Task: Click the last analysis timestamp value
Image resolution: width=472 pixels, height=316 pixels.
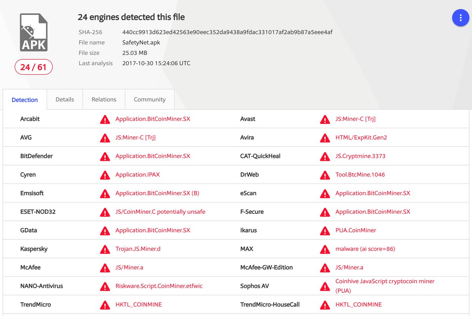Action: coord(156,63)
